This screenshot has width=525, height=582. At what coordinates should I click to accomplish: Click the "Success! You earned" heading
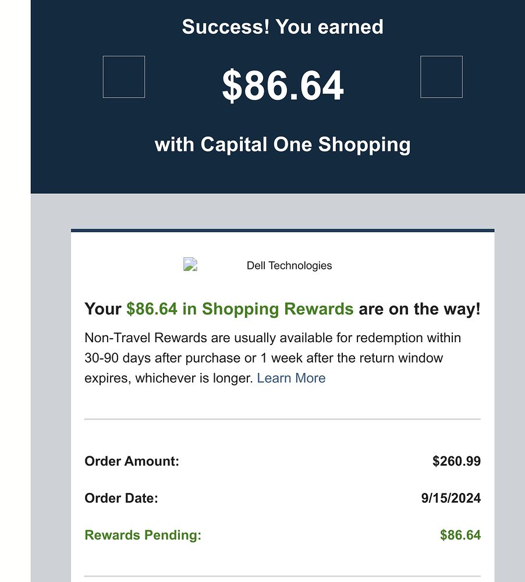point(283,27)
